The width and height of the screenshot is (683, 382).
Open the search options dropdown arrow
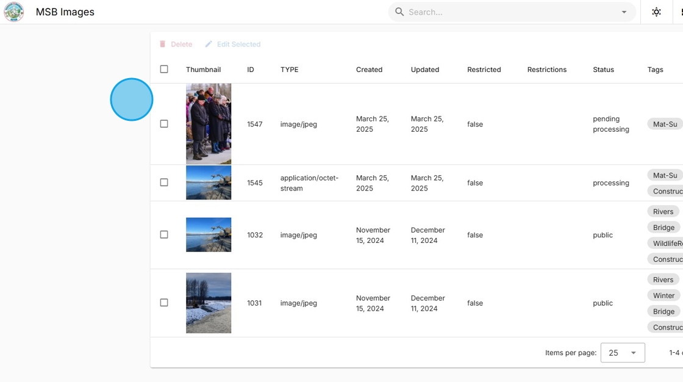624,12
